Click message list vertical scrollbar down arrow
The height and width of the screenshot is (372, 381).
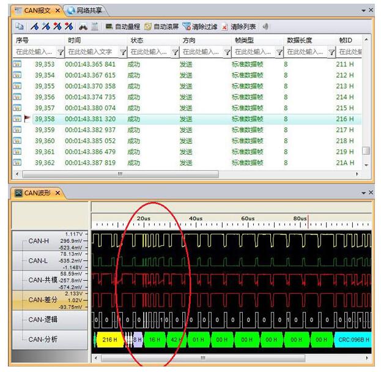pos(366,165)
